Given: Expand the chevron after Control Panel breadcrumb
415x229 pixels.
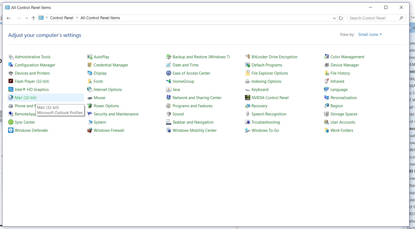Looking at the screenshot, I should coord(77,18).
